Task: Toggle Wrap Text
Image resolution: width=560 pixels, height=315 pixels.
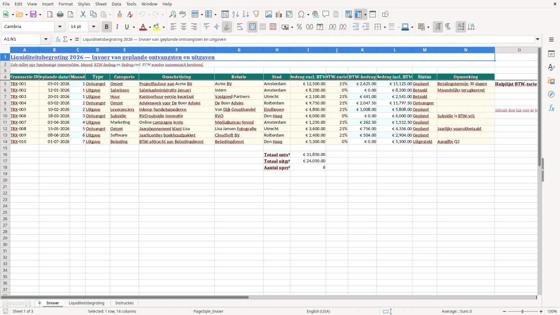Action: (x=240, y=27)
